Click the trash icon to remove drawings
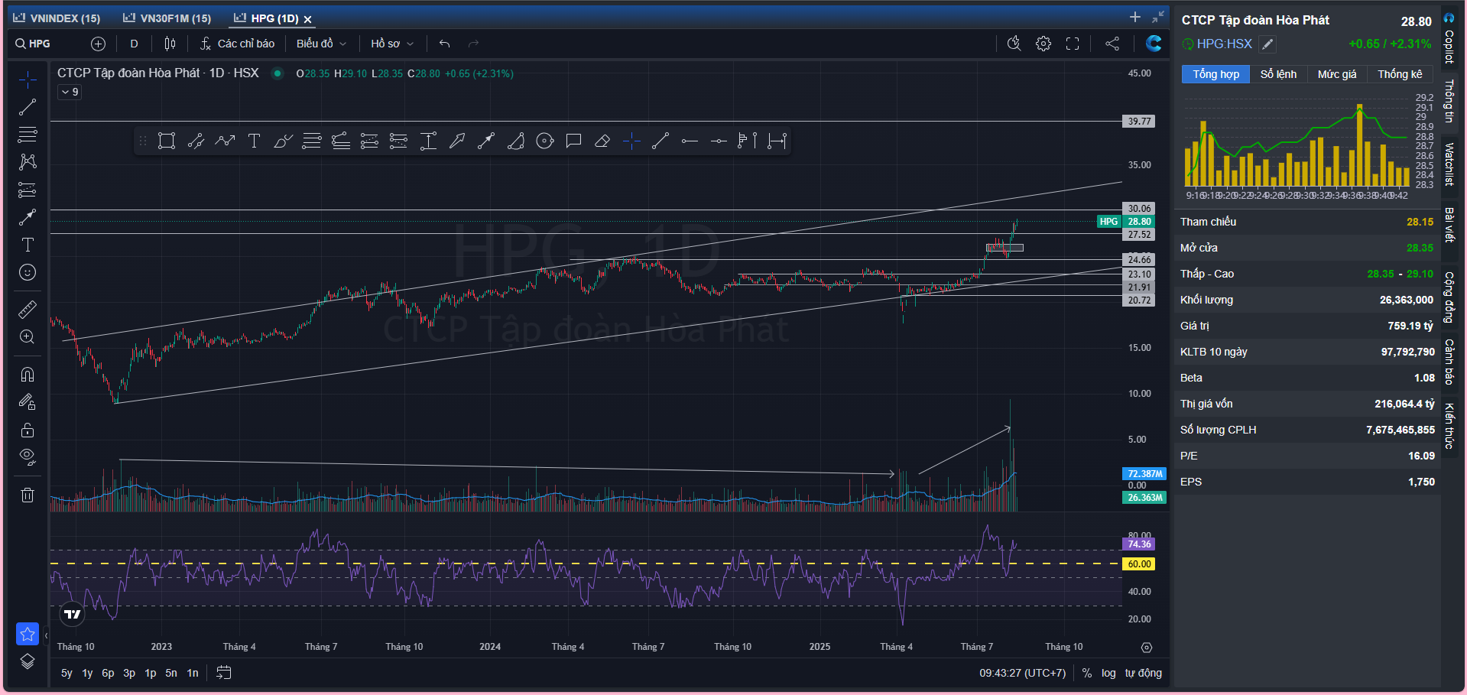The width and height of the screenshot is (1467, 695). [28, 495]
